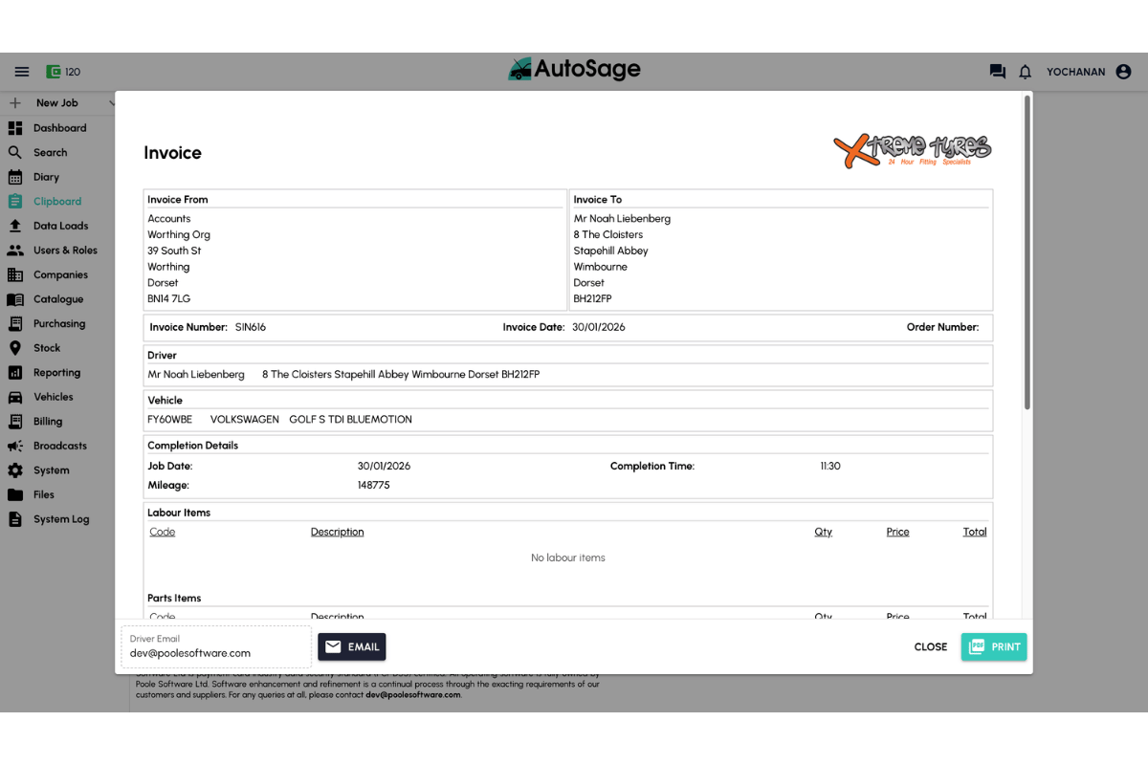Open the Broadcasts megaphone icon
The width and height of the screenshot is (1148, 765).
(x=14, y=446)
